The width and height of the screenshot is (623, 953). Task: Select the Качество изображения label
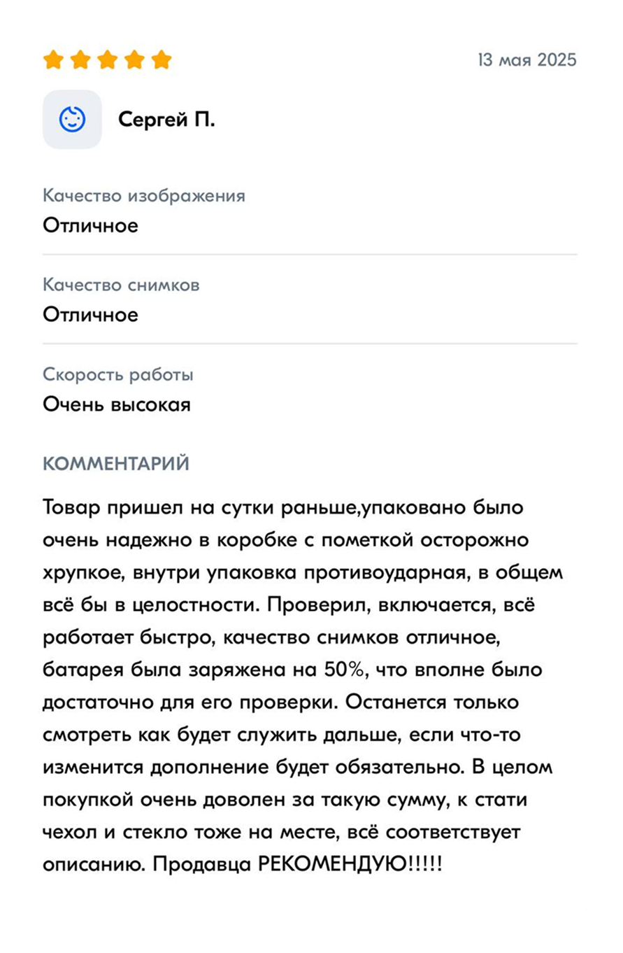[x=144, y=195]
